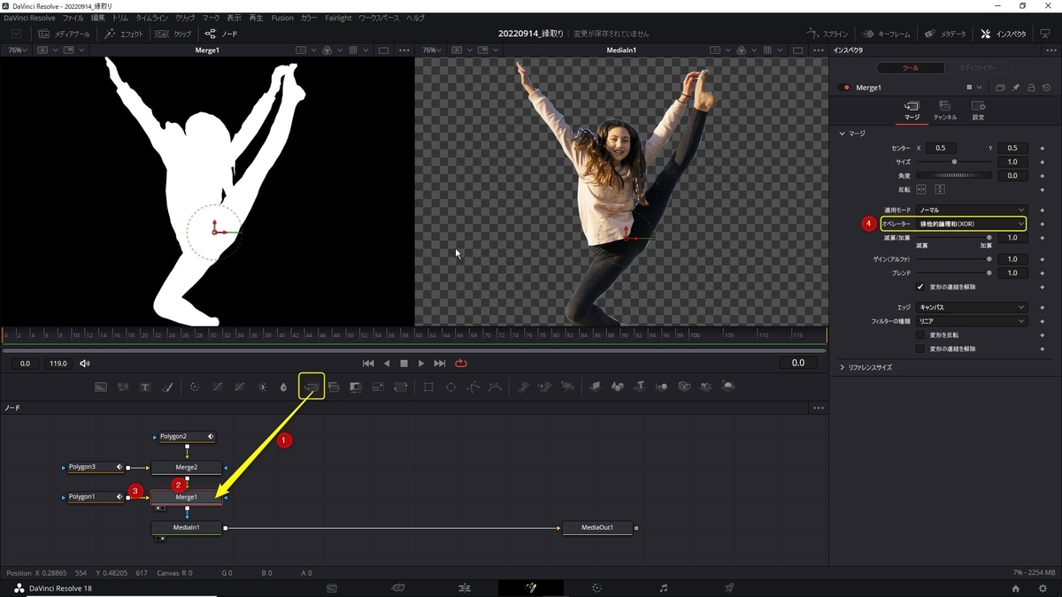Collapse the マージ section

[x=843, y=134]
